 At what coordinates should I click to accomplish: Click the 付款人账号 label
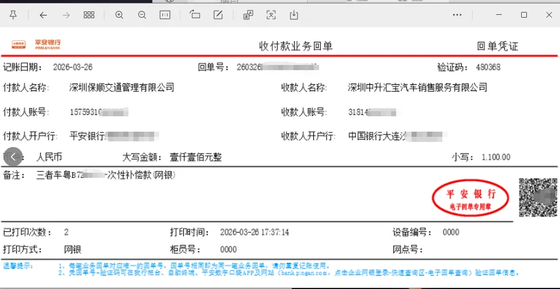26,112
